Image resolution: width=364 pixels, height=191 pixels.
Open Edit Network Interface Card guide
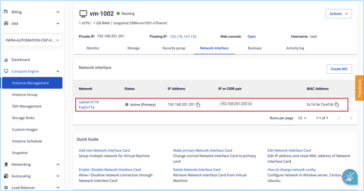tap(289, 150)
